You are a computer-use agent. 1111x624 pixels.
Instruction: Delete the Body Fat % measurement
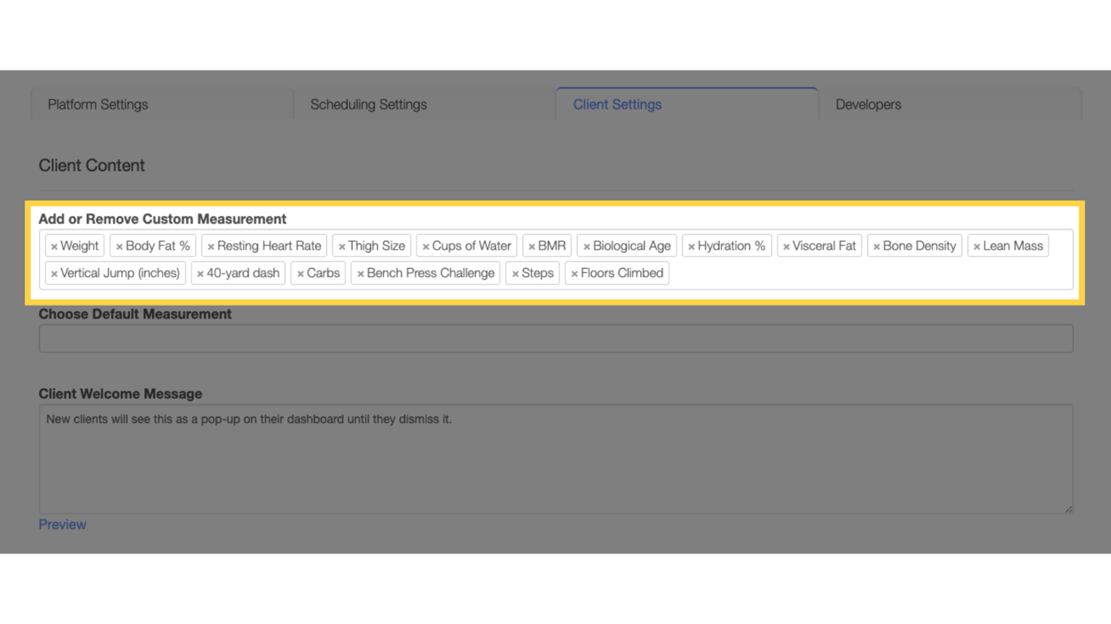(120, 245)
